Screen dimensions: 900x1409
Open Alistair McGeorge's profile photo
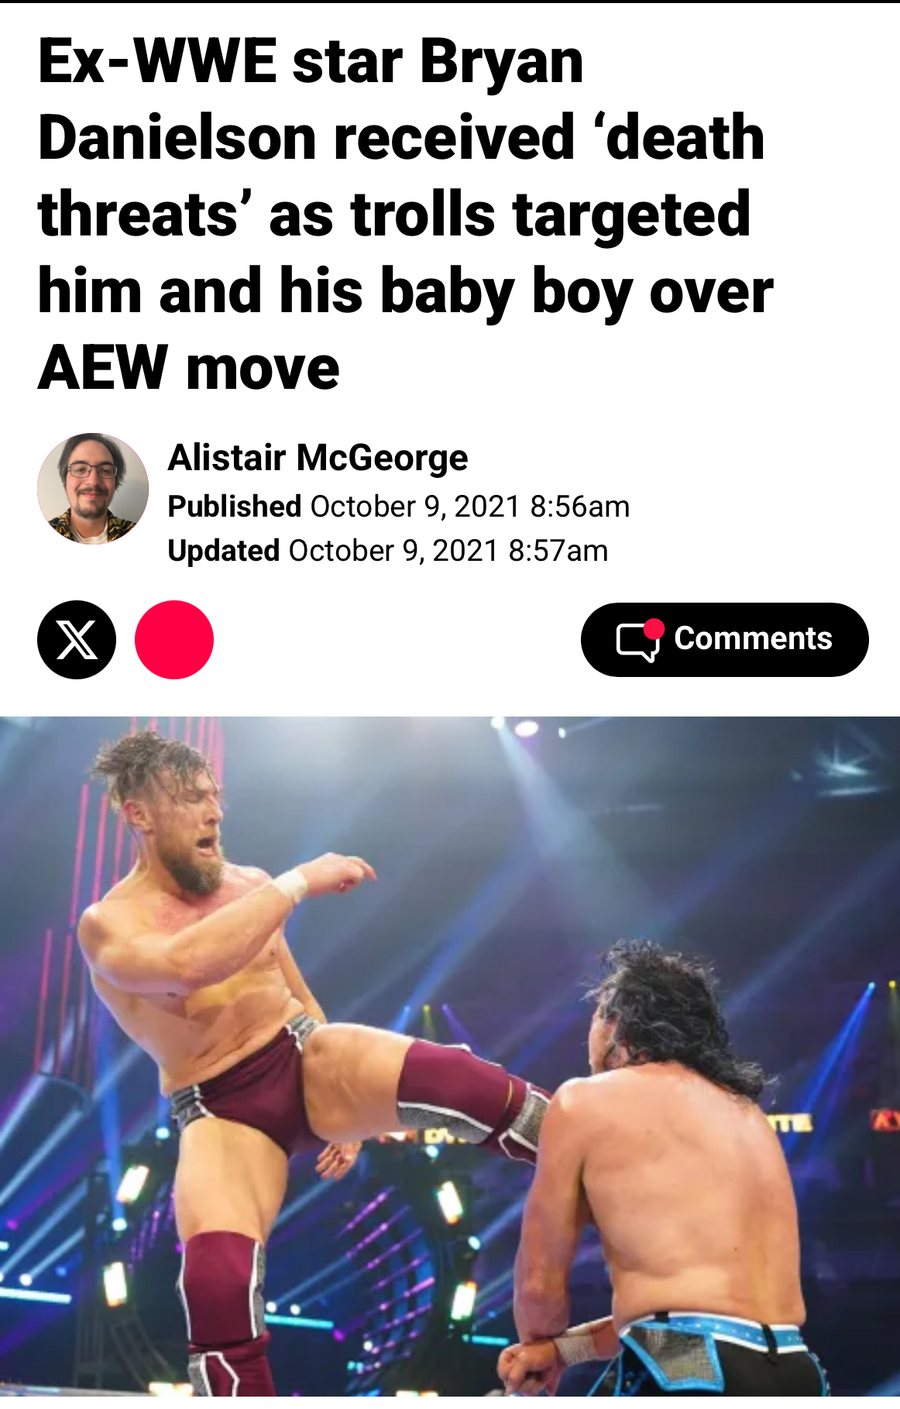coord(93,489)
